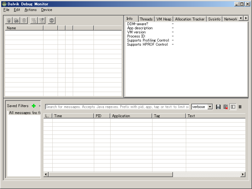
Task: Switch to the Network tab
Action: point(231,19)
